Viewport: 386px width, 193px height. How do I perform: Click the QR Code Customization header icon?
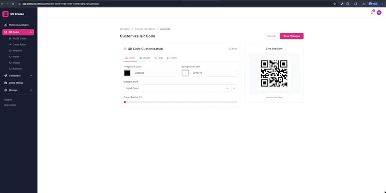[x=125, y=49]
